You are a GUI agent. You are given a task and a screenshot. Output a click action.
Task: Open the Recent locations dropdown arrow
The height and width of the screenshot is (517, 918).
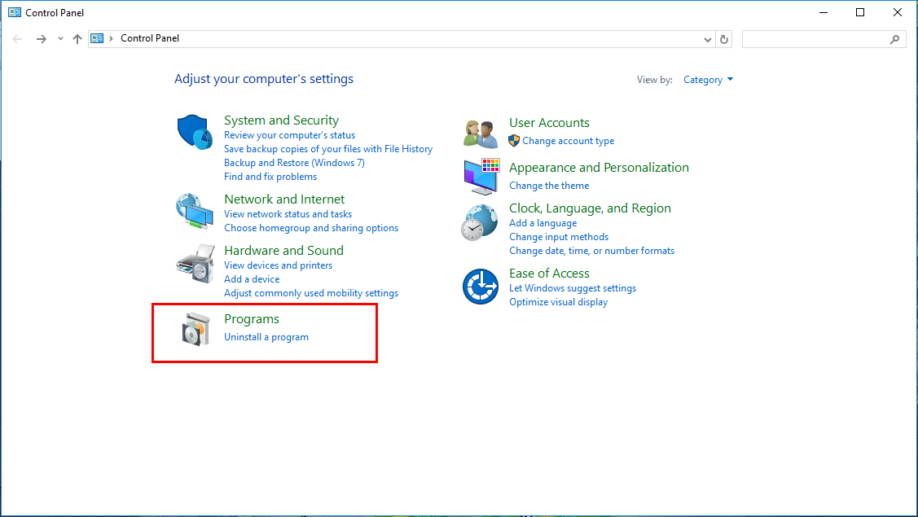tap(60, 39)
